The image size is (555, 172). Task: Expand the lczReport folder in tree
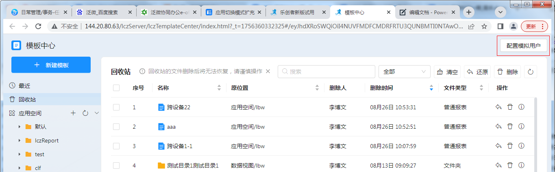pyautogui.click(x=20, y=140)
